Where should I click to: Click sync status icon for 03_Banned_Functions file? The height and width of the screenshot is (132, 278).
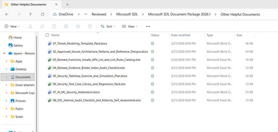pyautogui.click(x=152, y=60)
